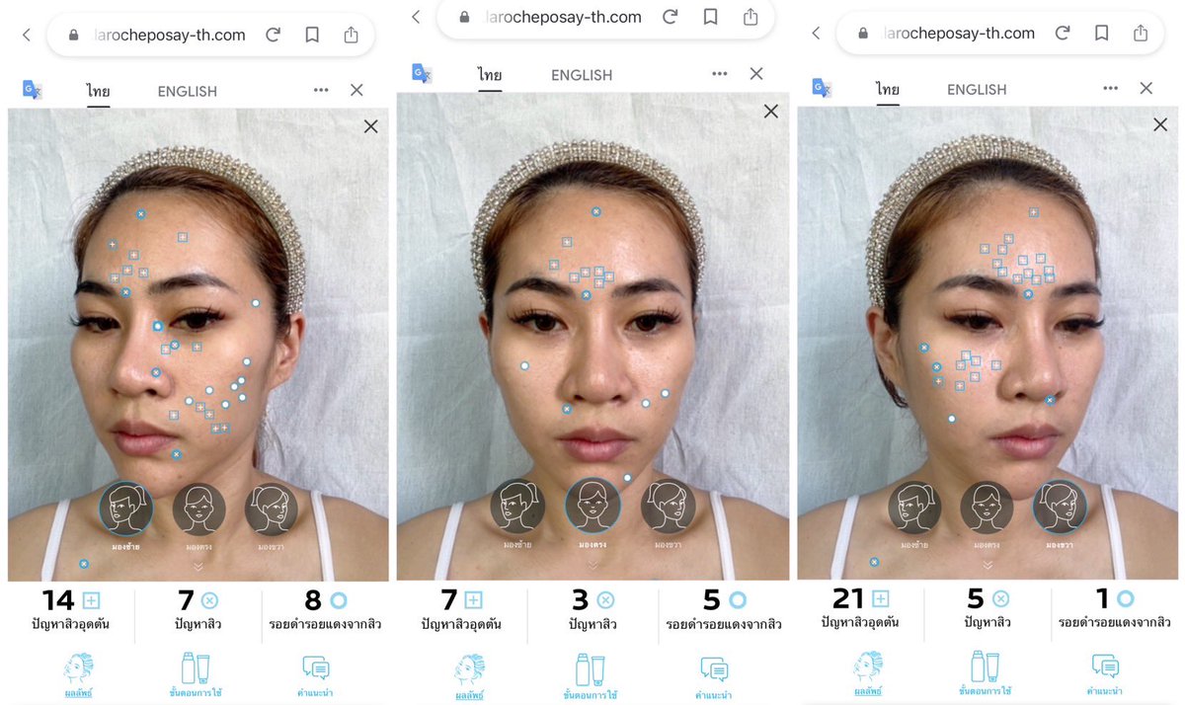Tap the larocheposay-th.com address bar in the middle screen
This screenshot has width=1185, height=705.
(605, 17)
